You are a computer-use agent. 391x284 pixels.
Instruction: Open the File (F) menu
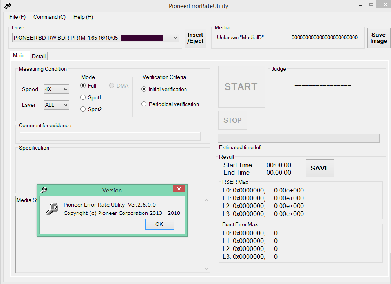pyautogui.click(x=17, y=17)
